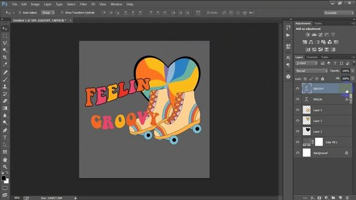The height and width of the screenshot is (200, 356).
Task: Toggle Quick Mask mode
Action: 5,188
